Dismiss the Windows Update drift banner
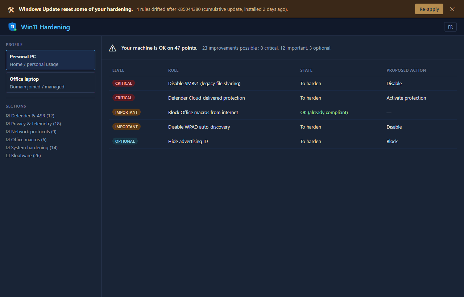464x297 pixels. (452, 9)
